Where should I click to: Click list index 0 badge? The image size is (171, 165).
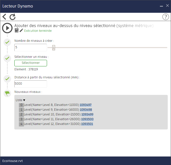(x=21, y=105)
